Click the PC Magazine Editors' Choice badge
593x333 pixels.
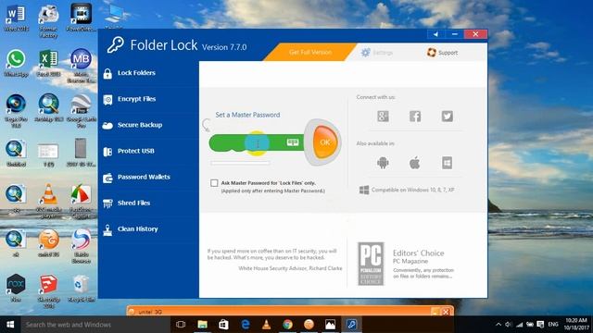click(x=371, y=264)
